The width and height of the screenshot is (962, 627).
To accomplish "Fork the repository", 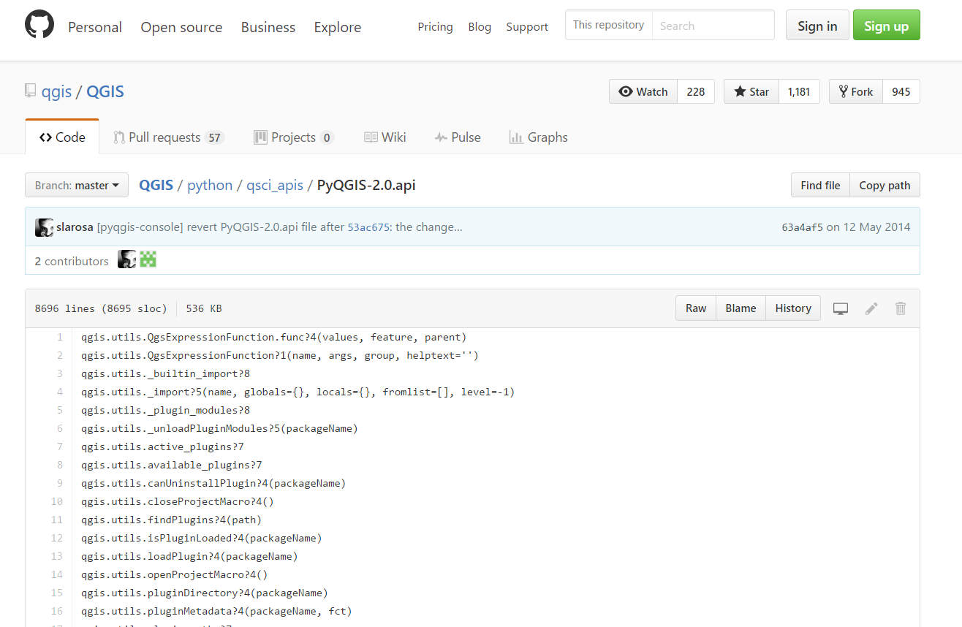I will 856,91.
